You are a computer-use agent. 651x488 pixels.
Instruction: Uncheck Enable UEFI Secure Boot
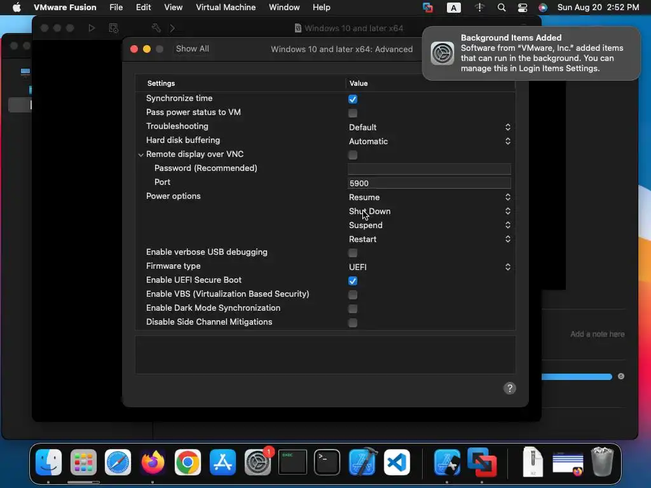point(353,281)
